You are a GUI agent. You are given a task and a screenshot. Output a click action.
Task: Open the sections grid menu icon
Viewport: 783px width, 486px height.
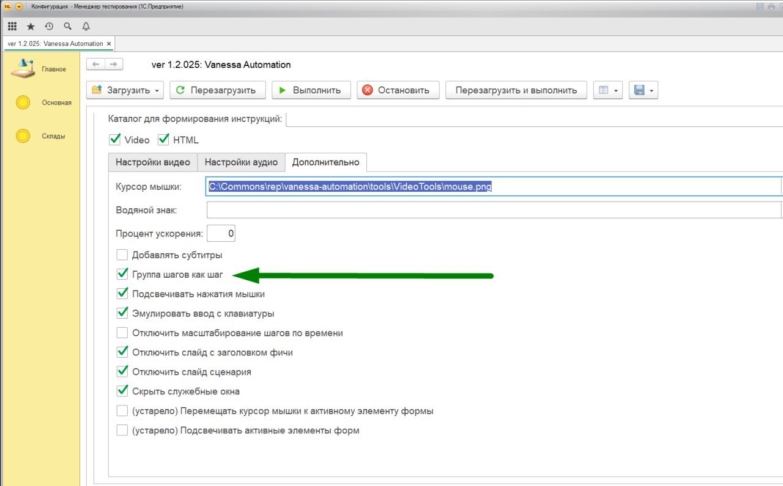(12, 26)
